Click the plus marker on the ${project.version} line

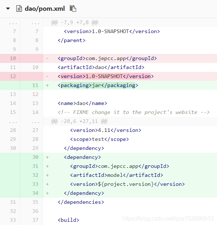click(x=47, y=184)
